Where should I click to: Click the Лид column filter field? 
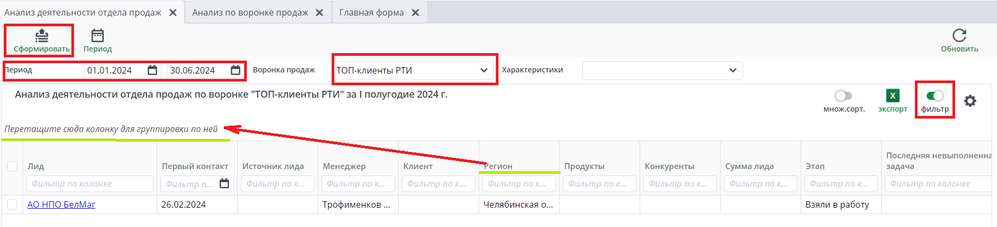pos(90,184)
